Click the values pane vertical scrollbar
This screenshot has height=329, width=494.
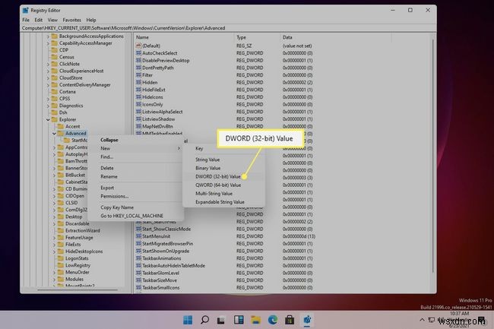click(x=433, y=156)
